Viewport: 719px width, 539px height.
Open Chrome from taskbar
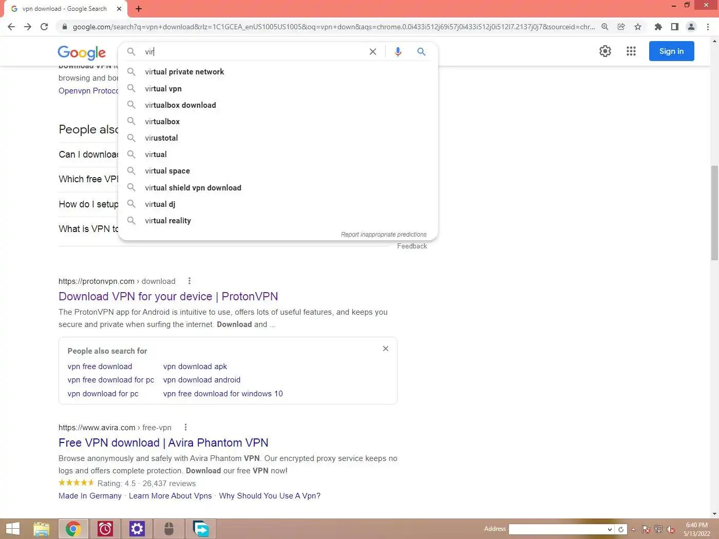pyautogui.click(x=73, y=529)
